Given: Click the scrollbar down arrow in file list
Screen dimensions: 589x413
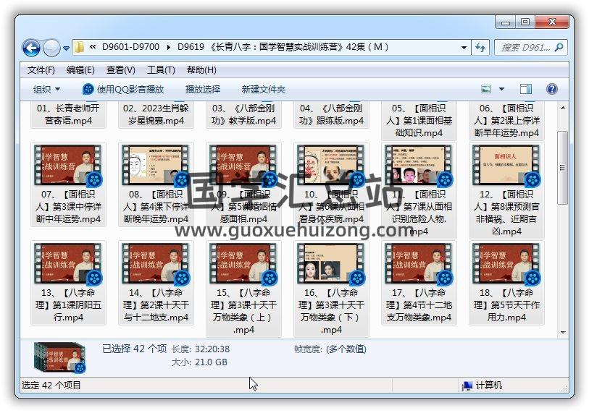Looking at the screenshot, I should tap(562, 332).
